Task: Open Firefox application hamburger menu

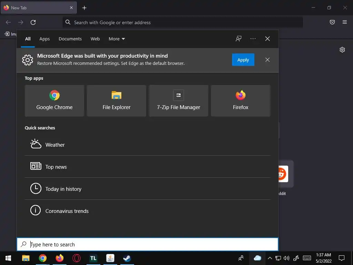Action: (x=344, y=22)
